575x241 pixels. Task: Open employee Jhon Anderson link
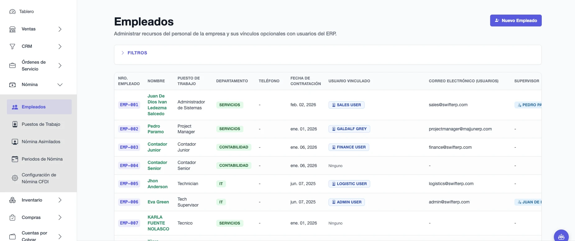pyautogui.click(x=158, y=184)
